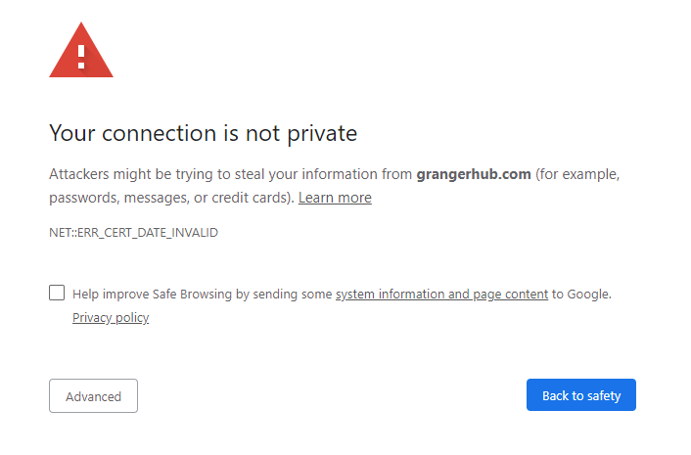Click the bold grangerhub.com domain name
The width and height of the screenshot is (691, 455).
[x=474, y=174]
